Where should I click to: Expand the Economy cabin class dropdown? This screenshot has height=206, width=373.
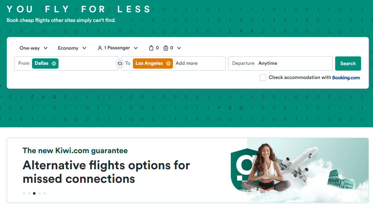tap(72, 48)
